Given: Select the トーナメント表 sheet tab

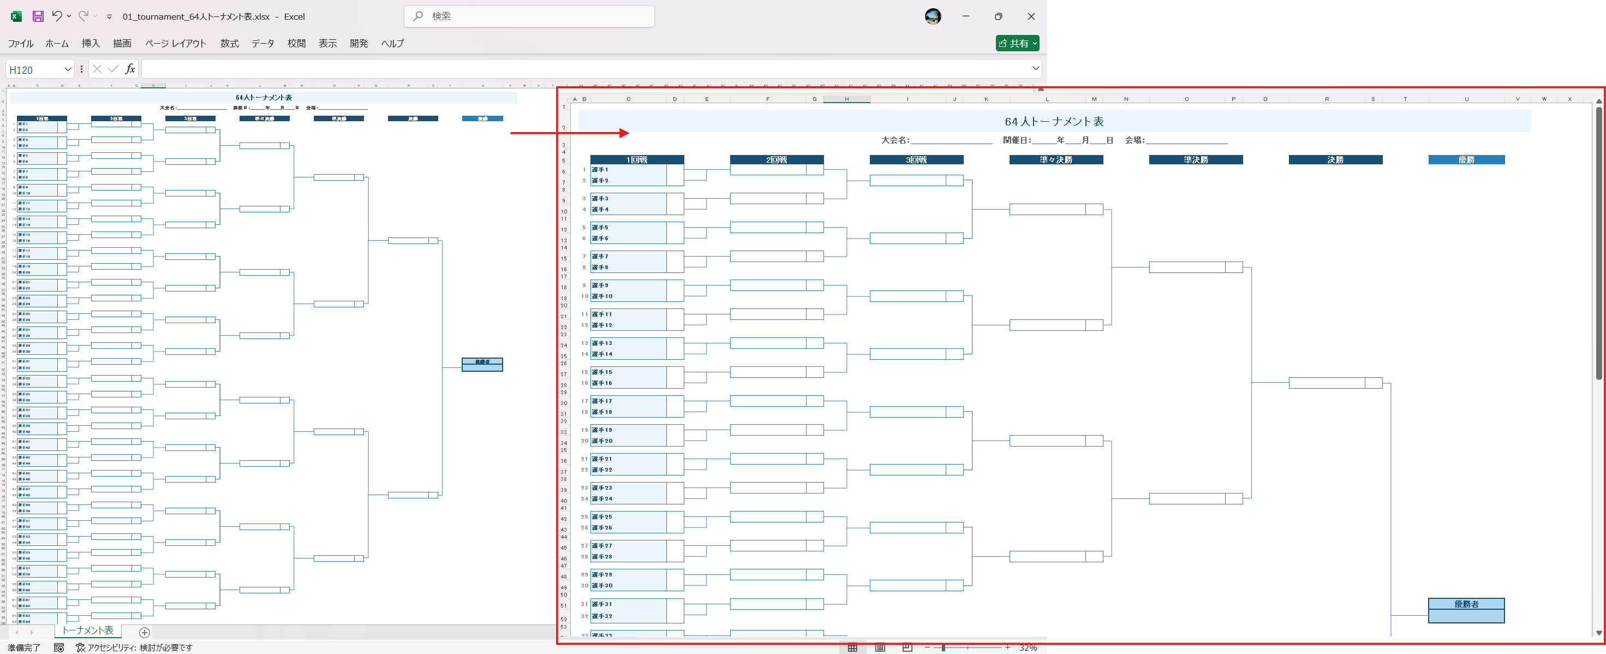Looking at the screenshot, I should pos(87,631).
